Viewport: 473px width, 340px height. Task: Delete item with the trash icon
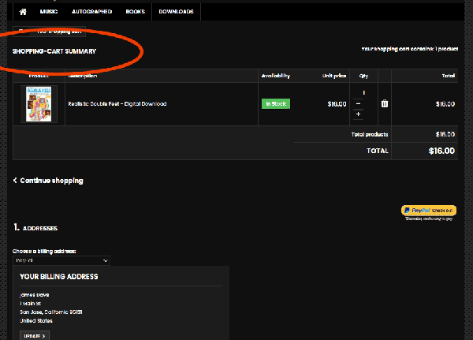(x=385, y=104)
